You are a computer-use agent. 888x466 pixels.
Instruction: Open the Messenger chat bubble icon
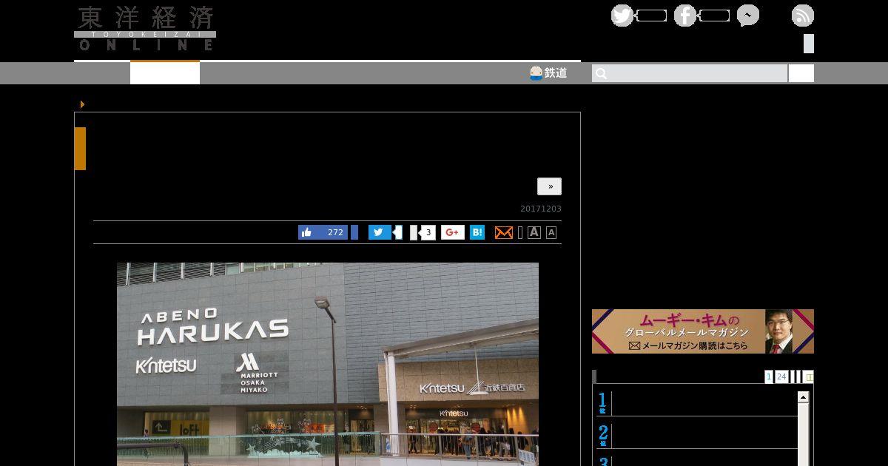pyautogui.click(x=748, y=16)
